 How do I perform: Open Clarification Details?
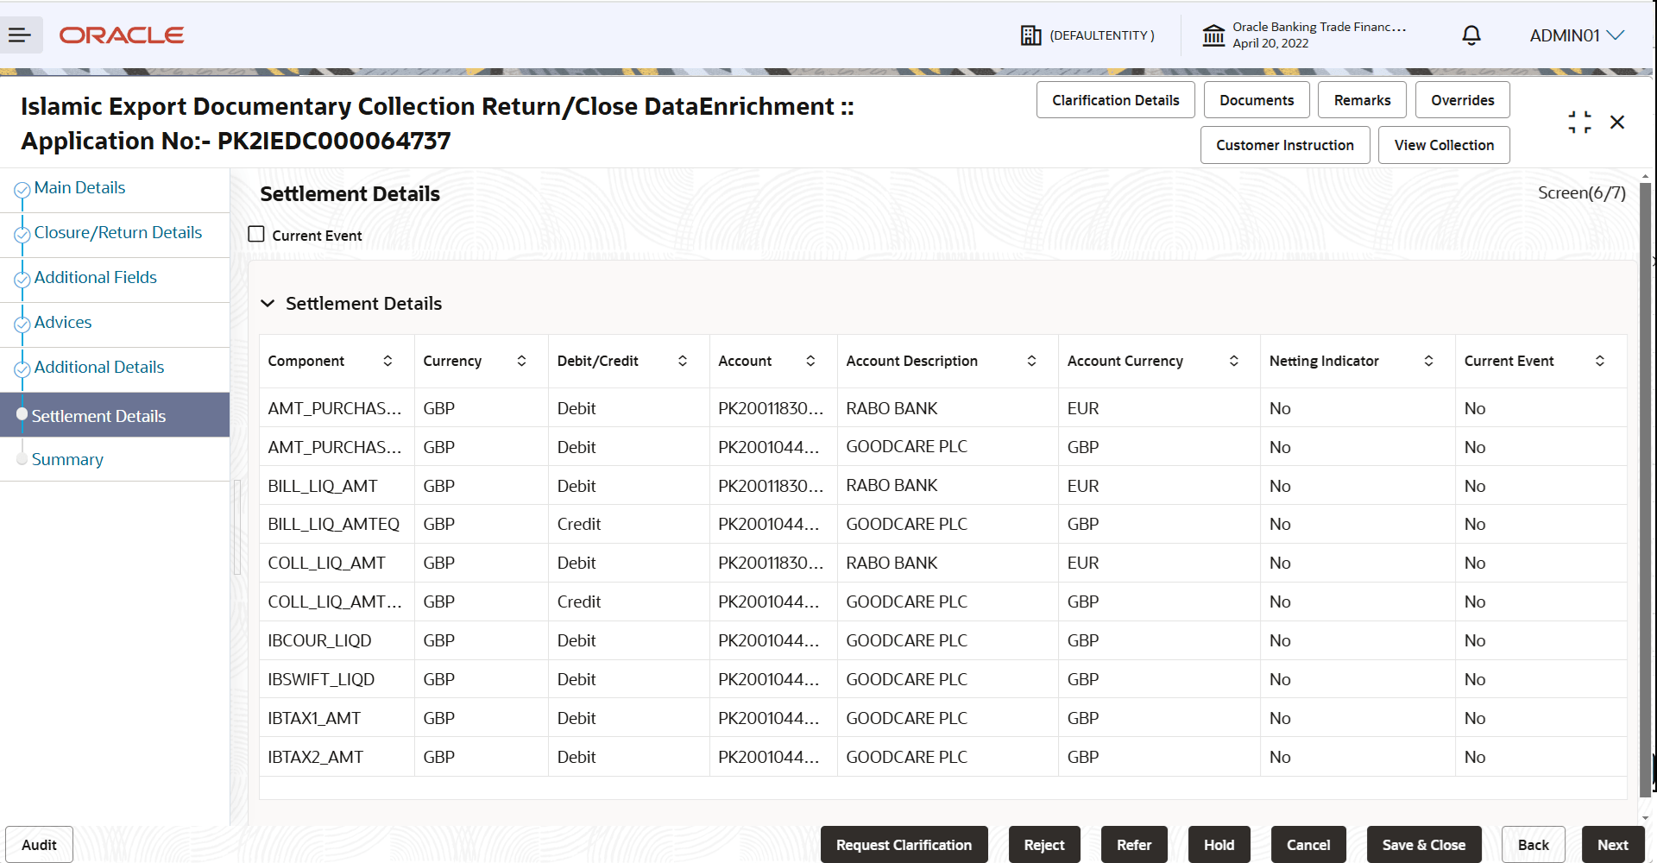[x=1115, y=100]
